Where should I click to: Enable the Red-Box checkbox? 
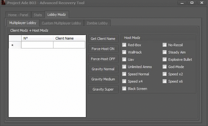click(x=124, y=45)
